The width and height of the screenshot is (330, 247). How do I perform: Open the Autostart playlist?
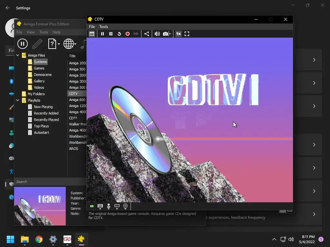click(41, 133)
